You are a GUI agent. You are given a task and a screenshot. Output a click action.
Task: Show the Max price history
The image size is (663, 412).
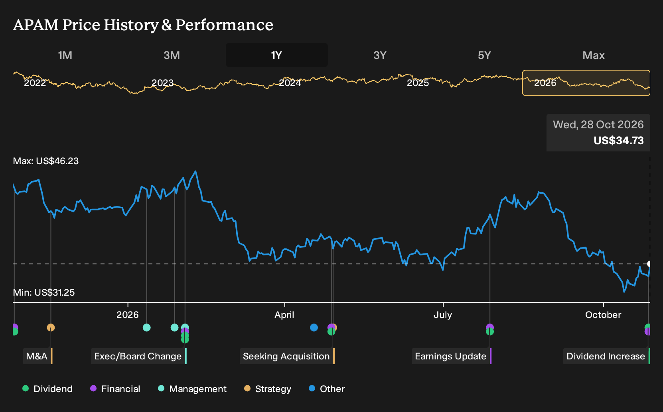(x=593, y=55)
